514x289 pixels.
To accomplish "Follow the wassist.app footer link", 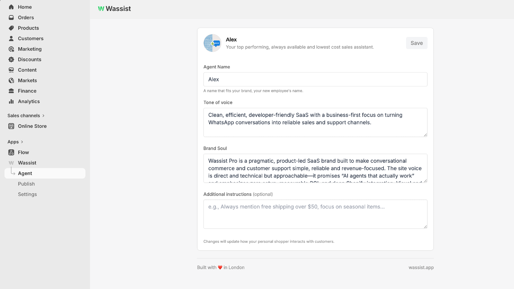I will click(x=421, y=267).
